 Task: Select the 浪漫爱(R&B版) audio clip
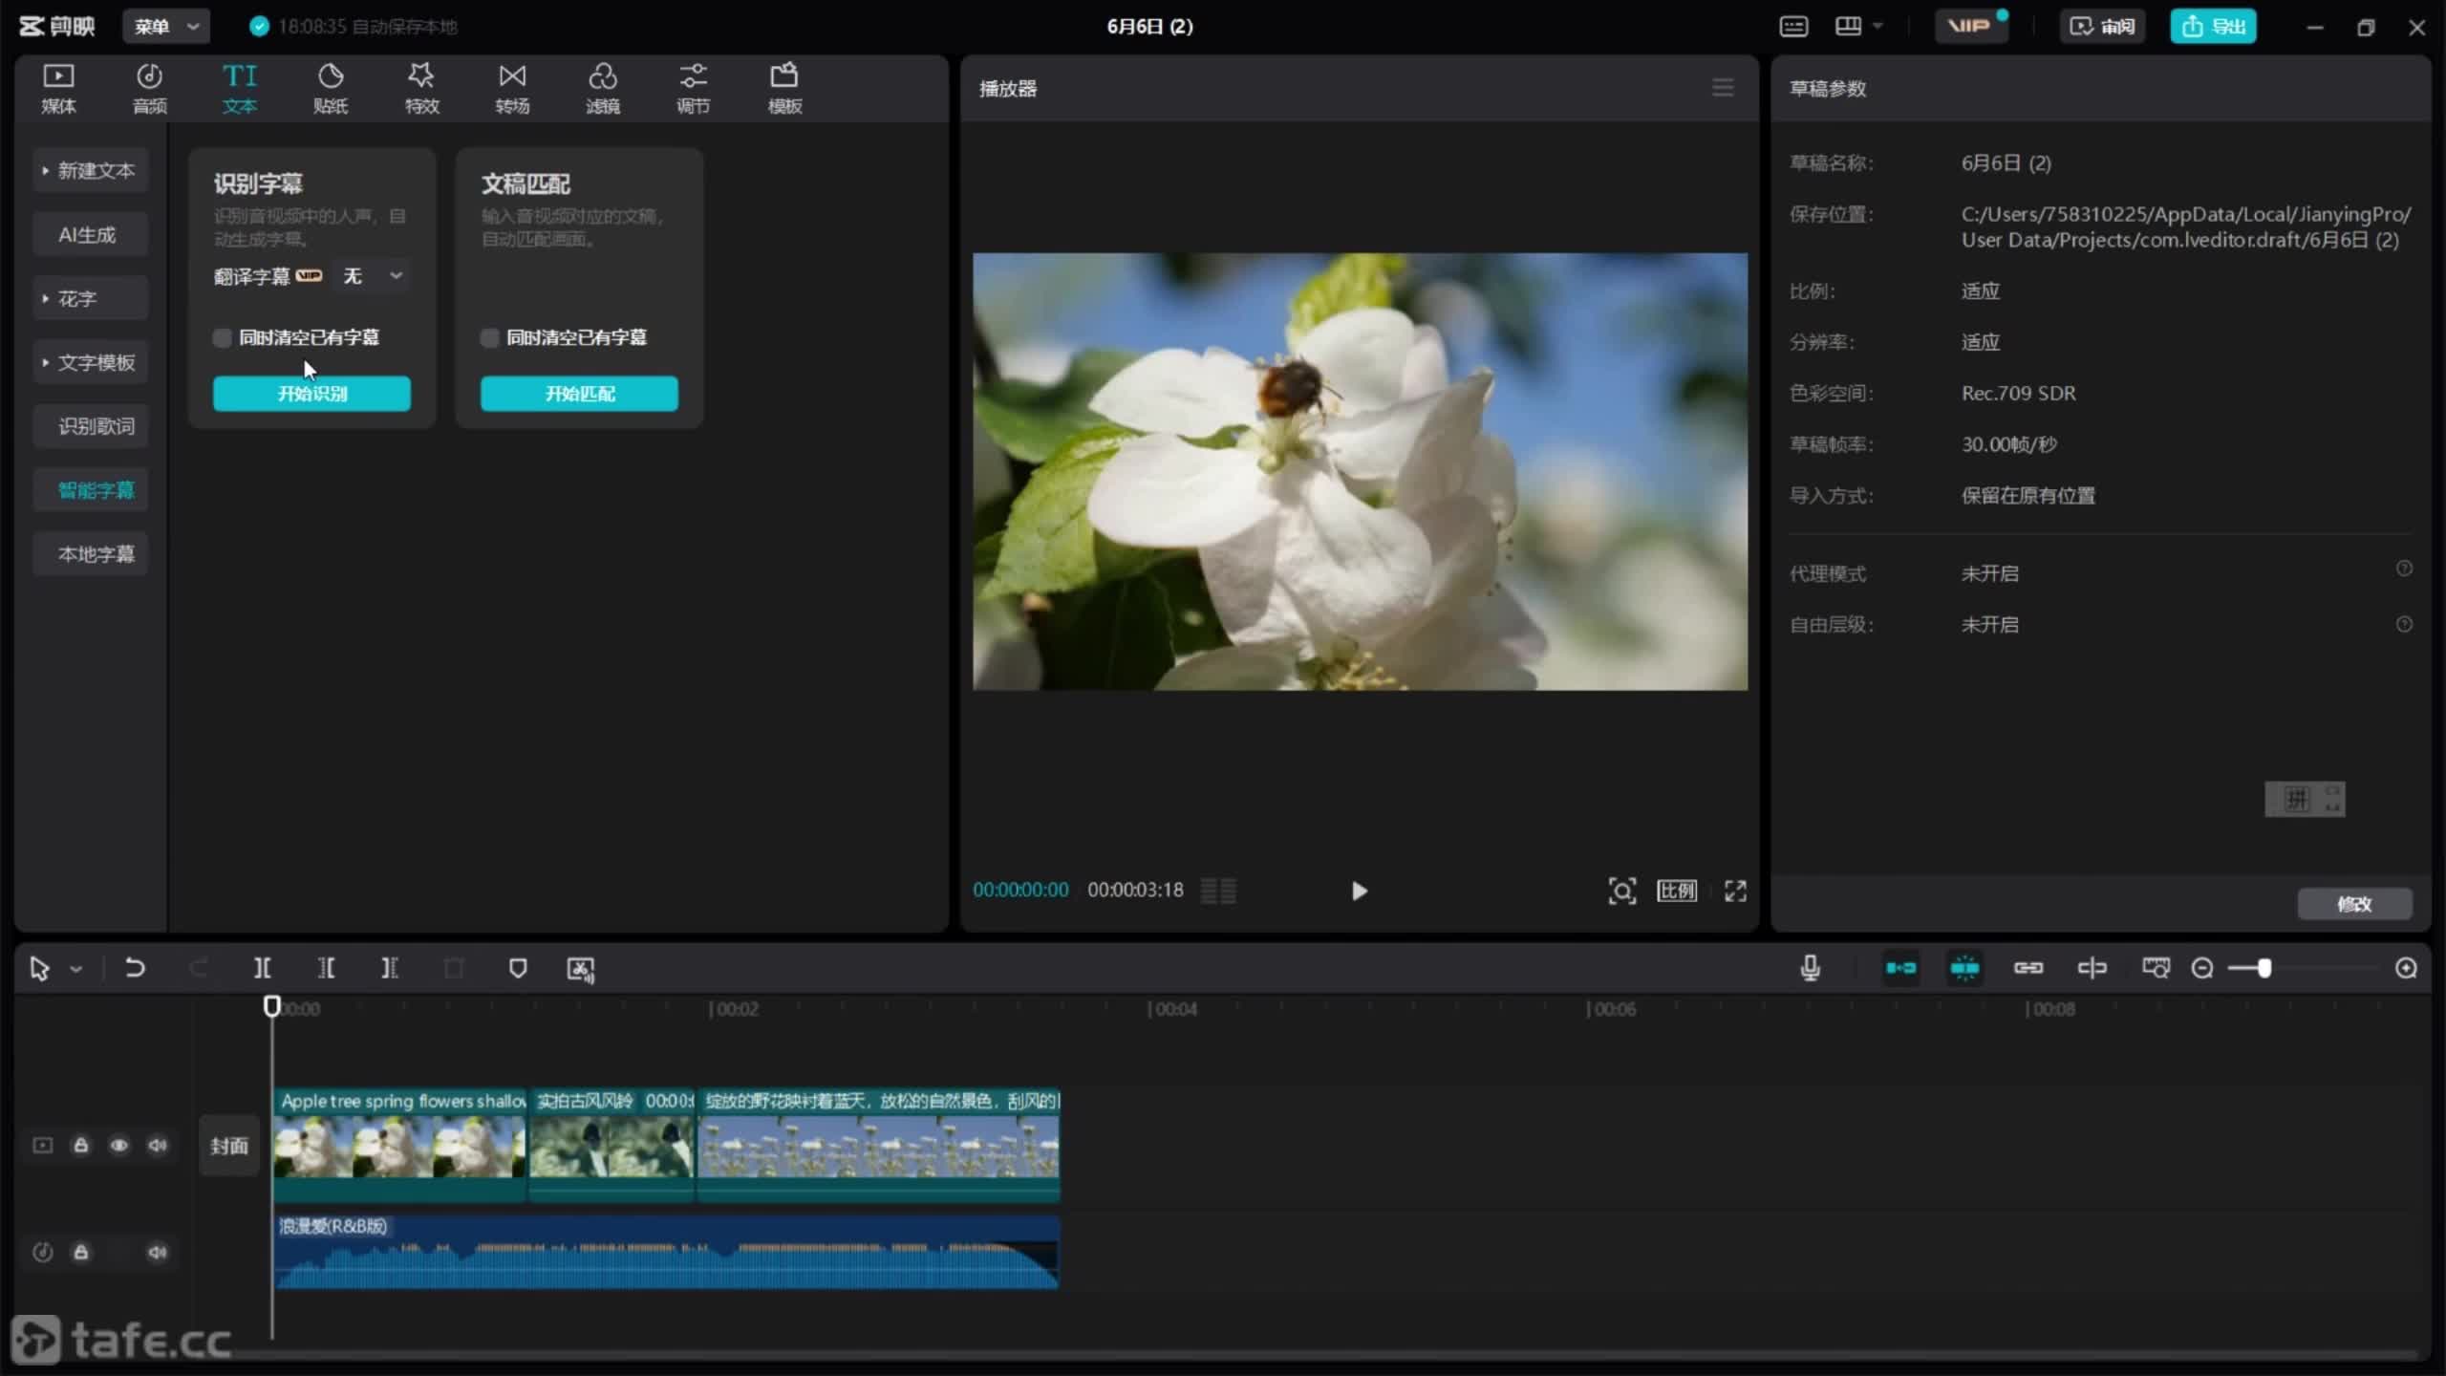click(667, 1252)
